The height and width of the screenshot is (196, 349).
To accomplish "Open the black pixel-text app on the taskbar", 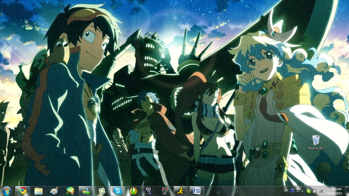I will tap(149, 191).
